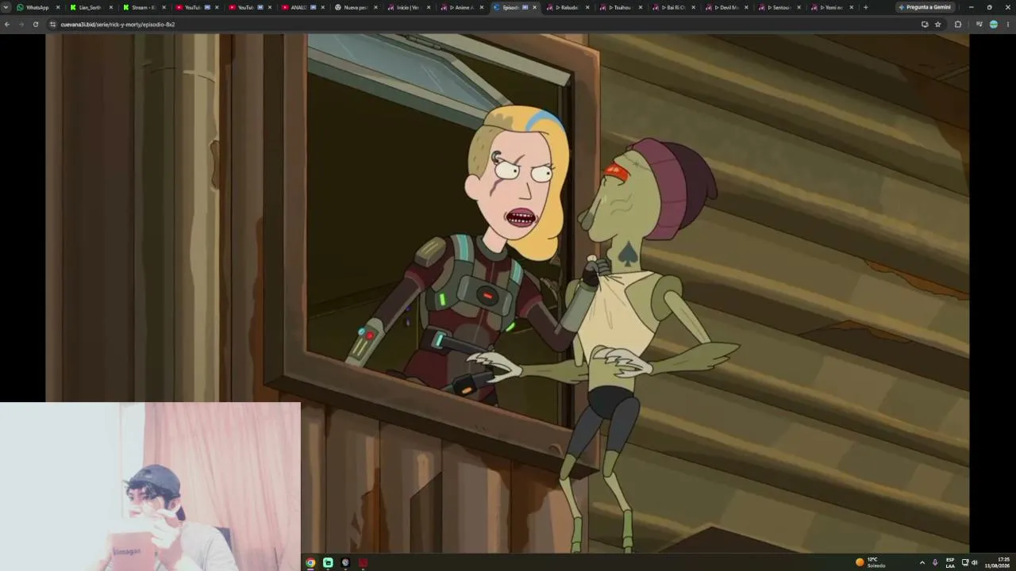
Task: Open the Chrome profile avatar
Action: pos(994,25)
